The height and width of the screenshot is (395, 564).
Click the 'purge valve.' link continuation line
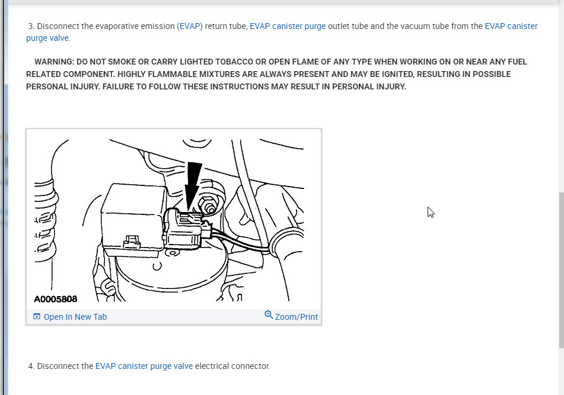[x=48, y=38]
